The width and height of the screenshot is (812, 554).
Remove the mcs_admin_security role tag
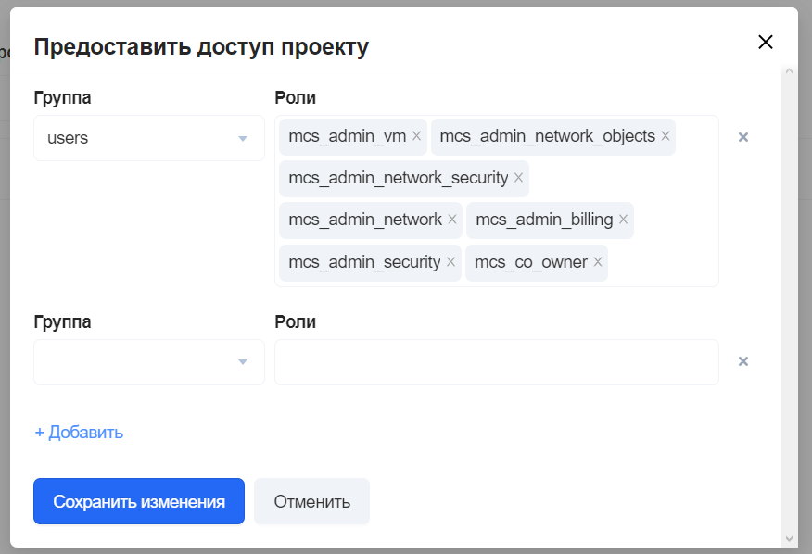click(x=451, y=262)
